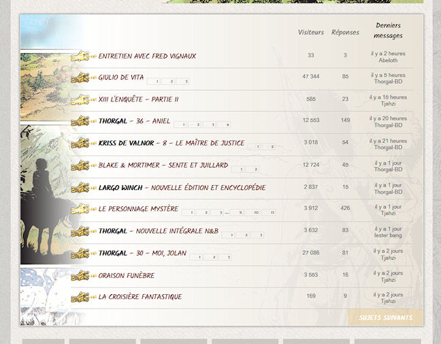The image size is (441, 344).
Task: Click Sujets Suivants to load next topics
Action: point(385,317)
